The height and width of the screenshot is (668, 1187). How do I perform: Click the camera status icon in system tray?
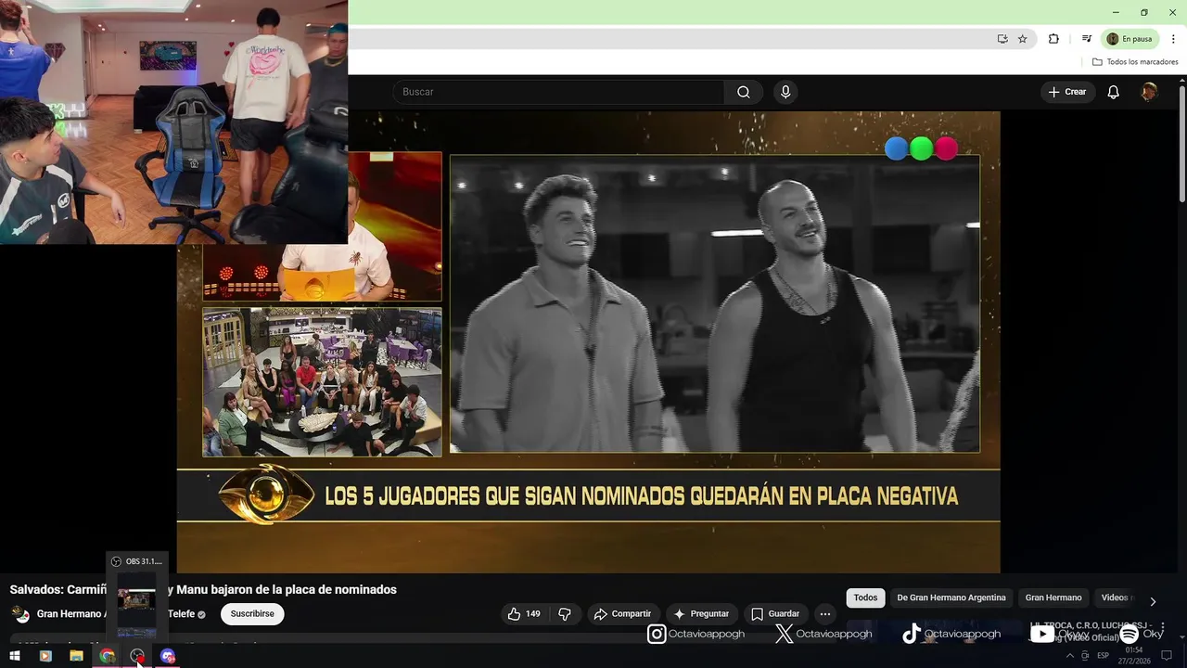tap(1085, 656)
